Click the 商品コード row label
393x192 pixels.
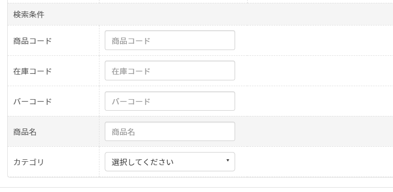point(32,41)
